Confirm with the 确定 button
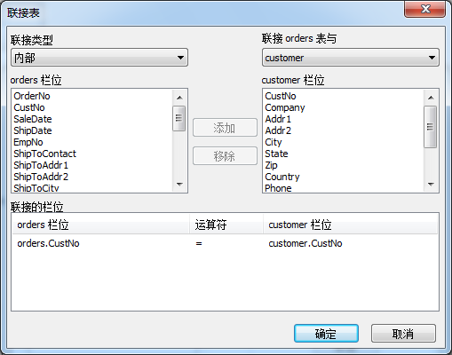The image size is (452, 355). [x=326, y=334]
